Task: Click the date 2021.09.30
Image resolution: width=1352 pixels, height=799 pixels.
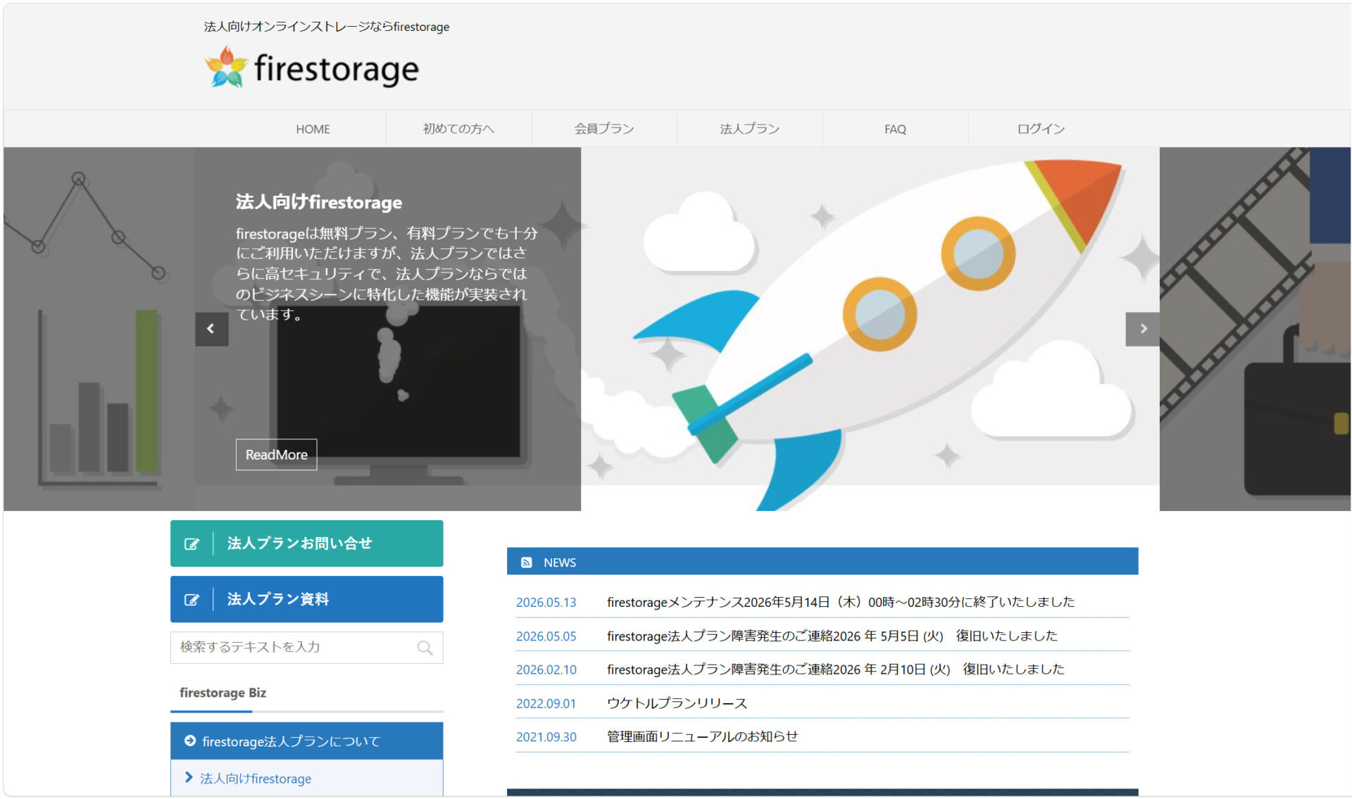Action: (x=546, y=737)
